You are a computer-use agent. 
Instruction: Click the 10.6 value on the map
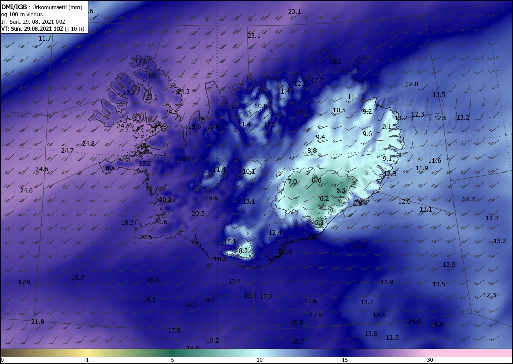coord(261,106)
